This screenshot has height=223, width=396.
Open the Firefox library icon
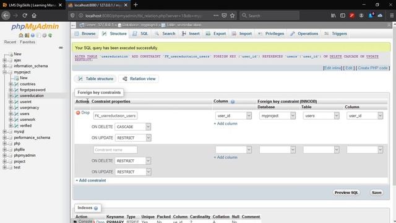tap(334, 15)
